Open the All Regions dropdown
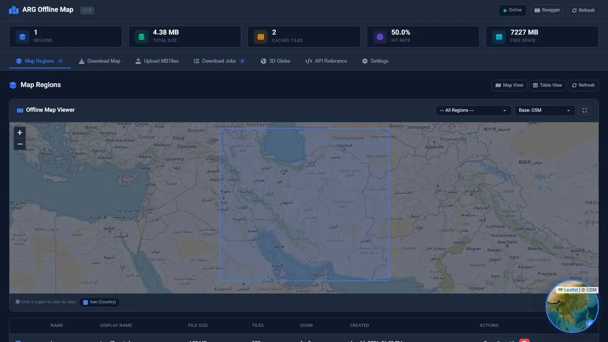This screenshot has width=608, height=342. point(474,111)
